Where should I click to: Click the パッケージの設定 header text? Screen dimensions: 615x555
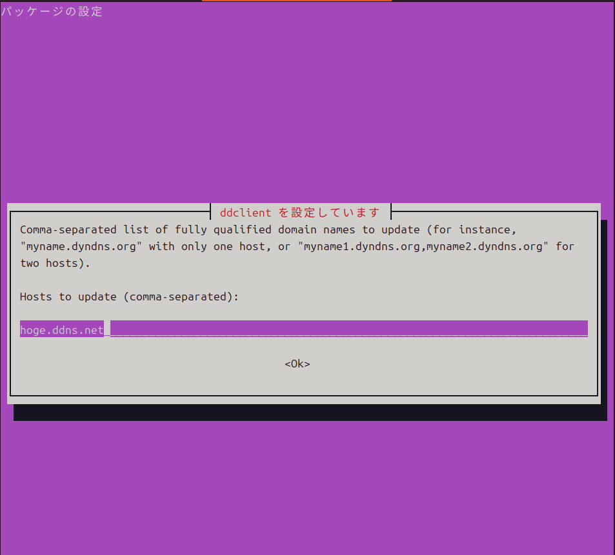tap(52, 11)
